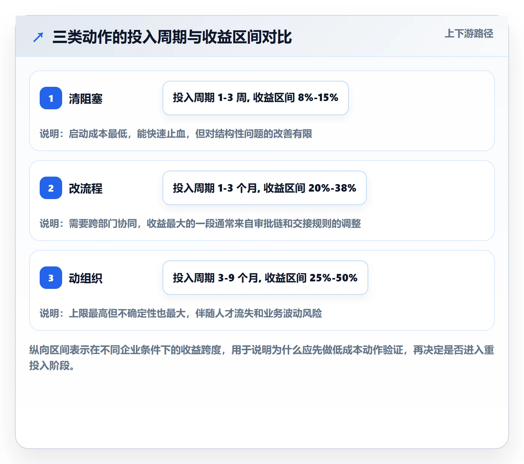Click the arrow icon beside the card title
524x464 pixels.
point(38,37)
